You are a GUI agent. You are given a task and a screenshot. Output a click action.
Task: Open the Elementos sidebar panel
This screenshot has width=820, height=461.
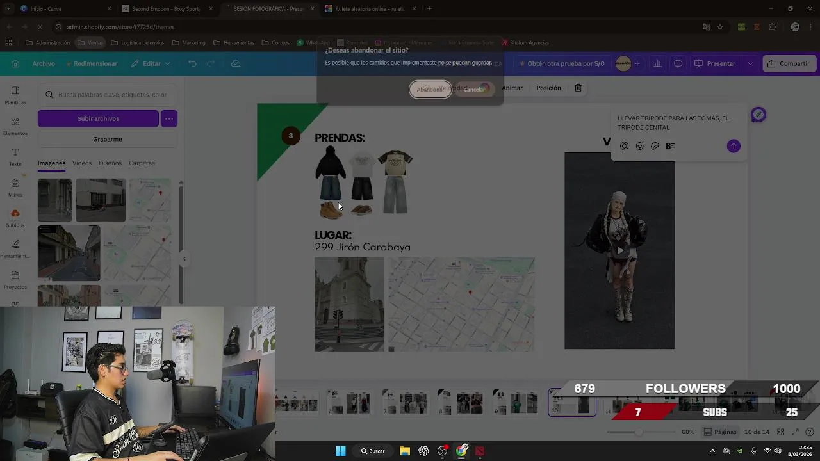(15, 126)
